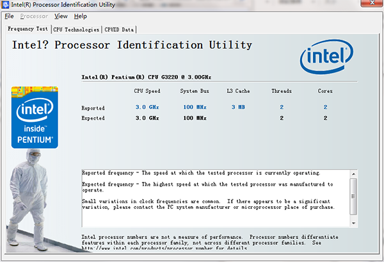Screen dimensions: 384x262
Task: Click the Intel Inside Pentium badge
Action: (35, 117)
